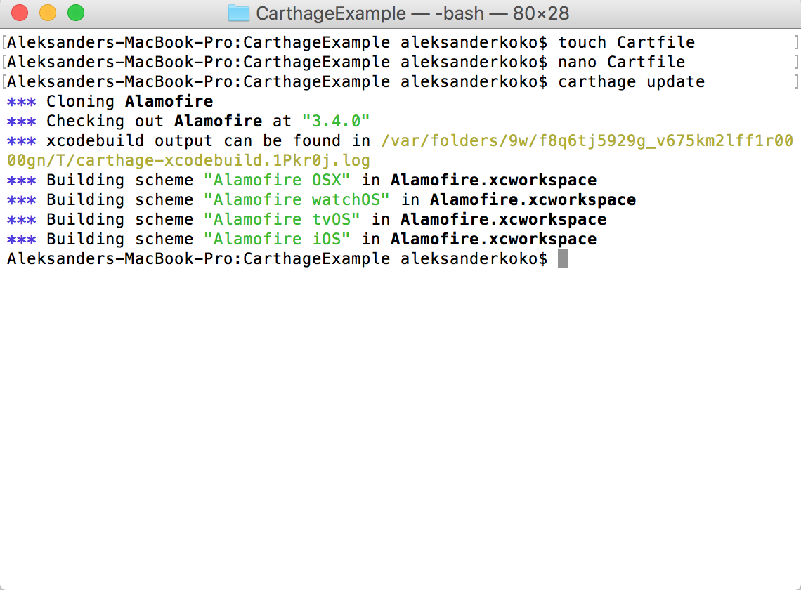The height and width of the screenshot is (590, 801).
Task: Click 'carthage-xcodebuild.1Pkr0j.log' file name
Action: tap(223, 160)
